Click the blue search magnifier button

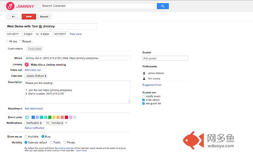point(162,6)
